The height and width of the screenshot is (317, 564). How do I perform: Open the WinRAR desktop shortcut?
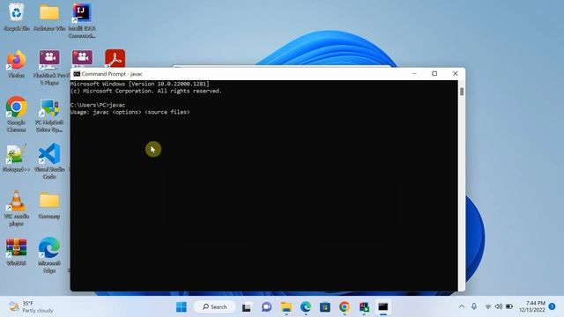click(x=16, y=253)
